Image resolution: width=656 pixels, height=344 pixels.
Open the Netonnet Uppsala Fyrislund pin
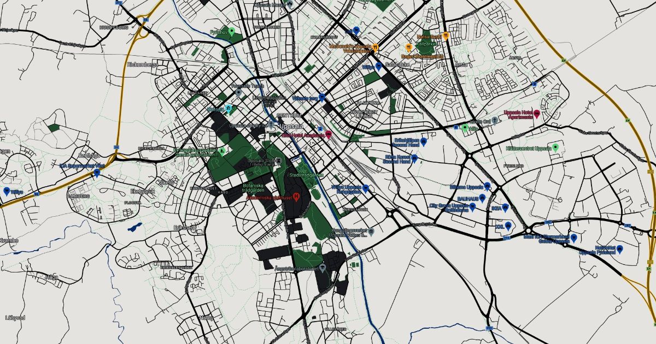point(619,249)
